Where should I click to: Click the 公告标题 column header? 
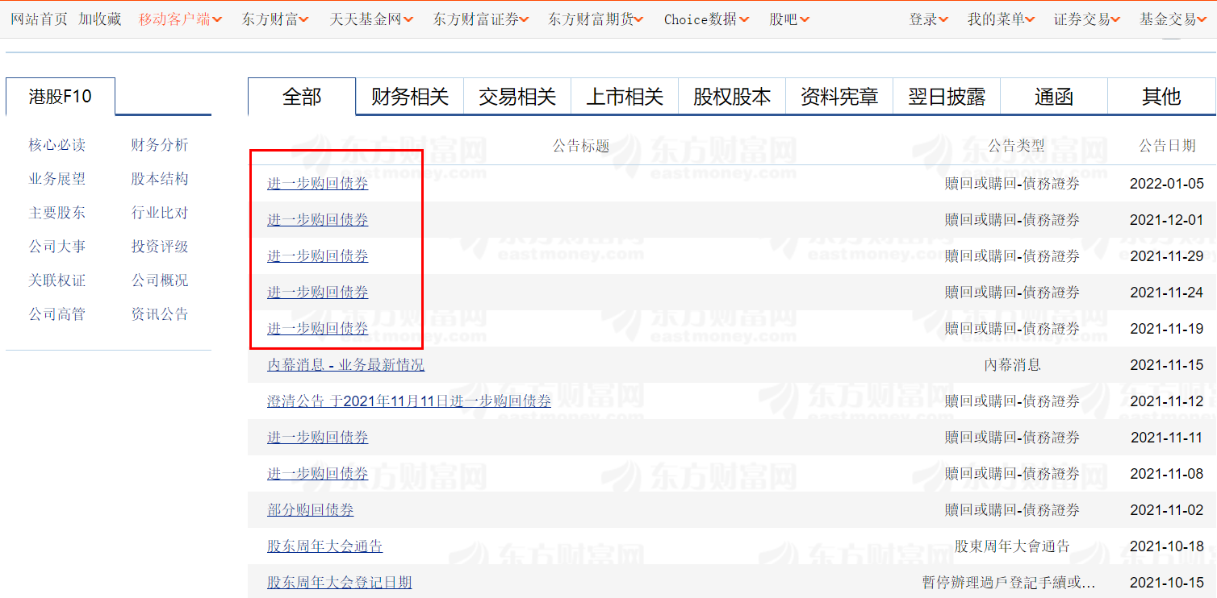581,146
